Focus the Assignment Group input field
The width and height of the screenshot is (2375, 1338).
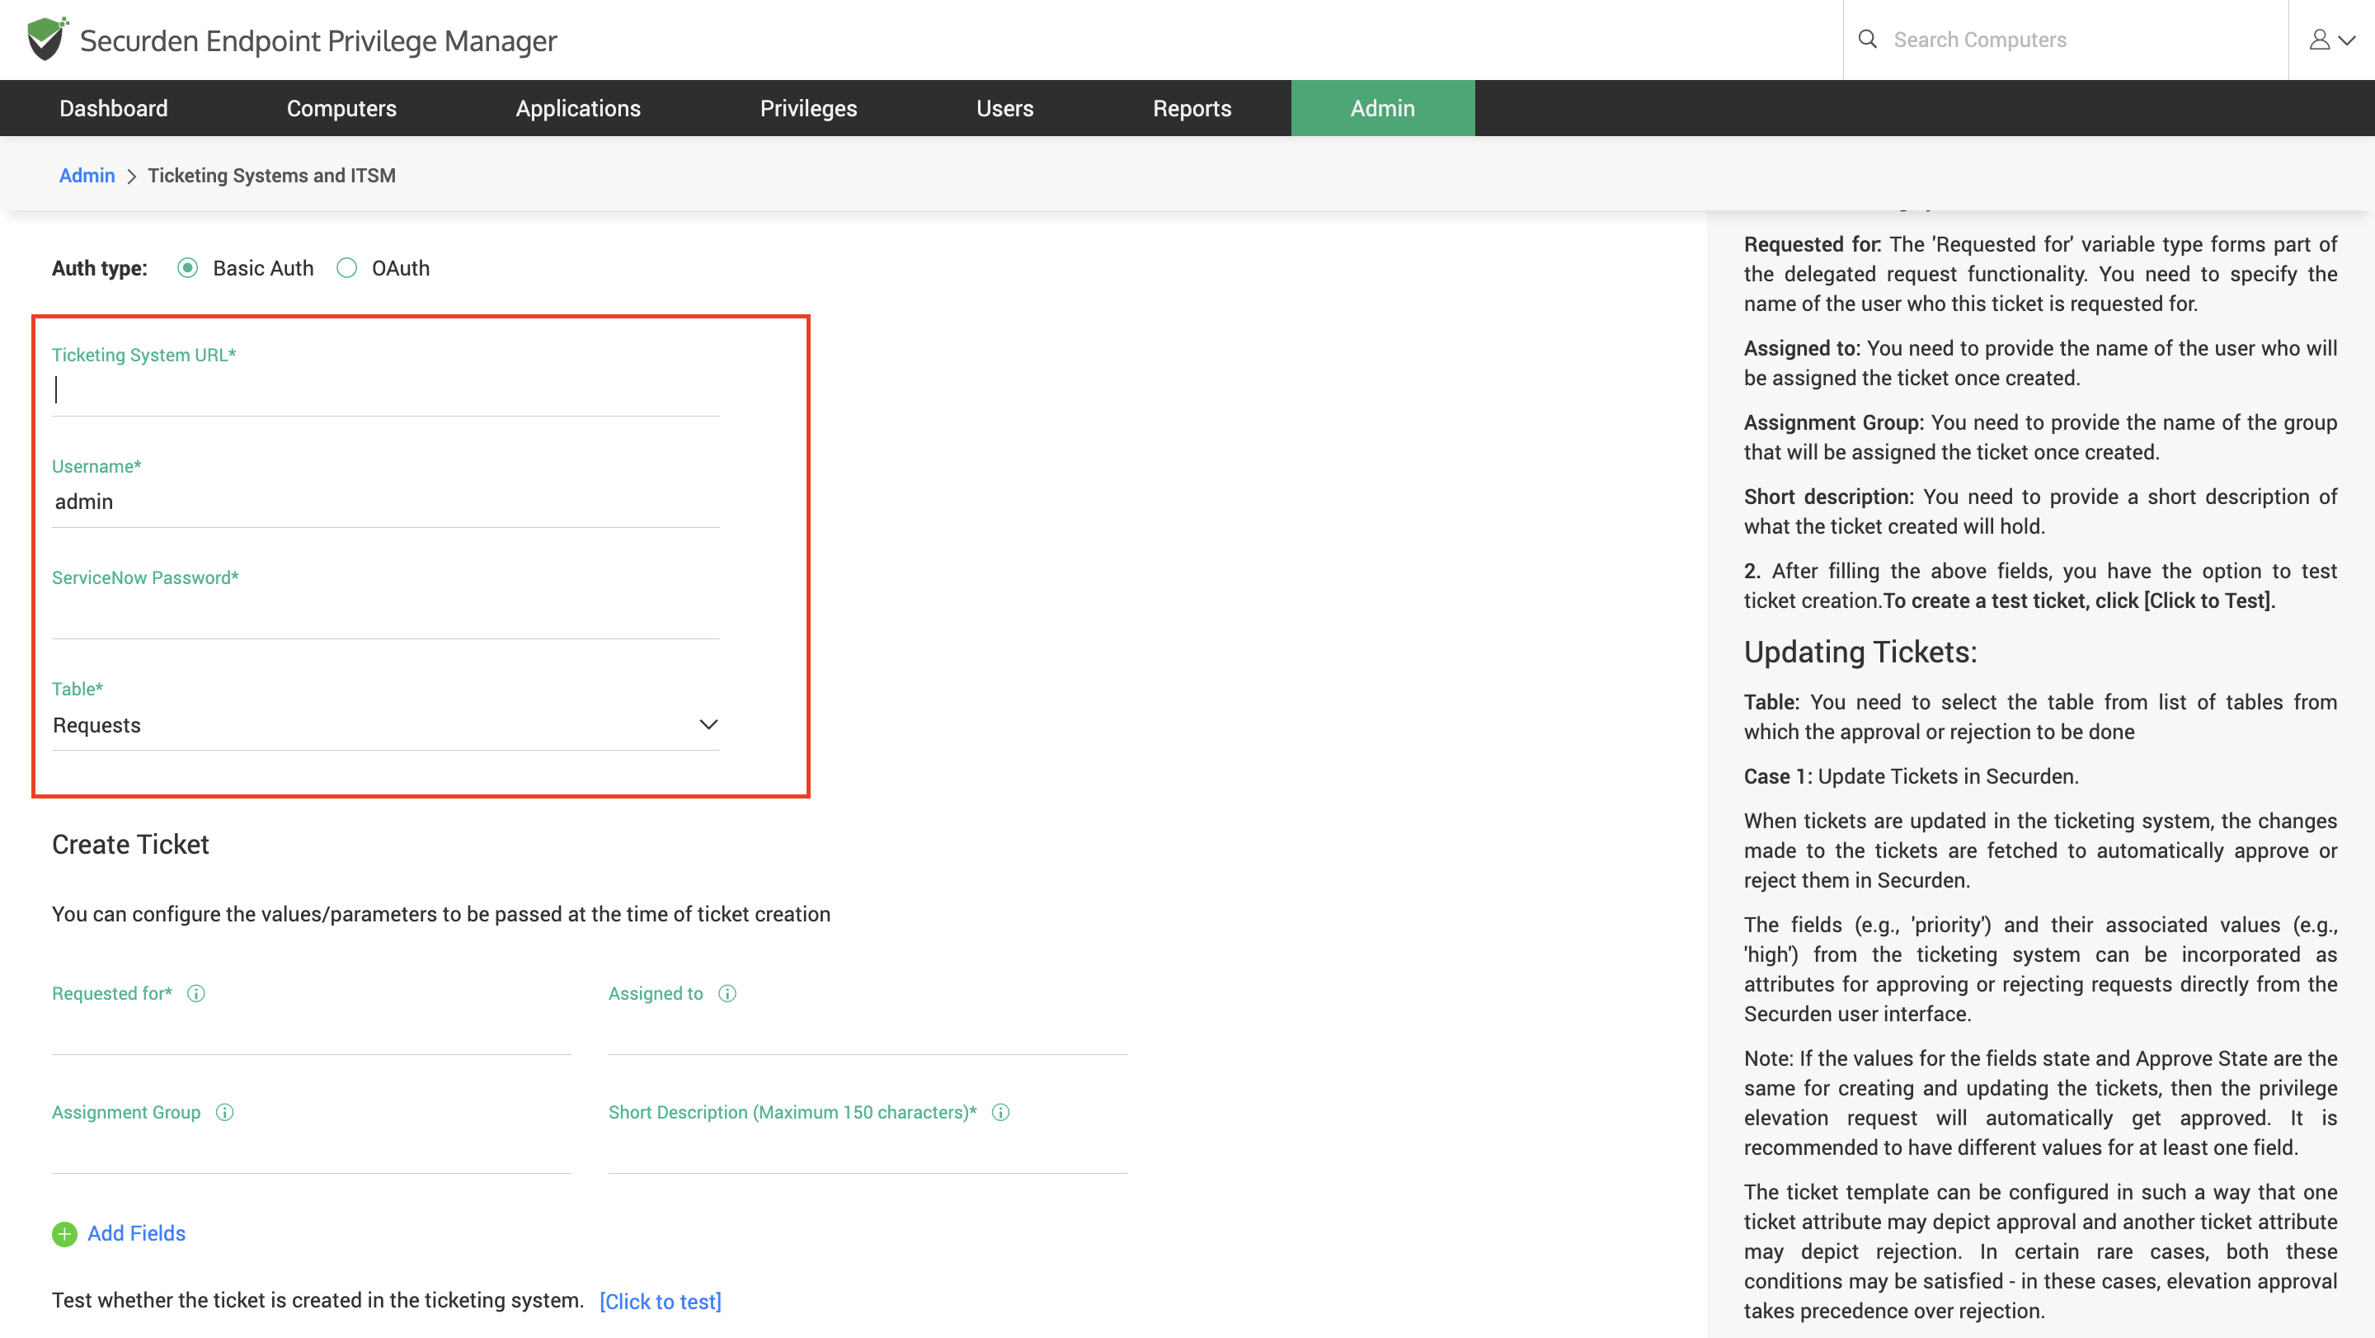coord(312,1152)
